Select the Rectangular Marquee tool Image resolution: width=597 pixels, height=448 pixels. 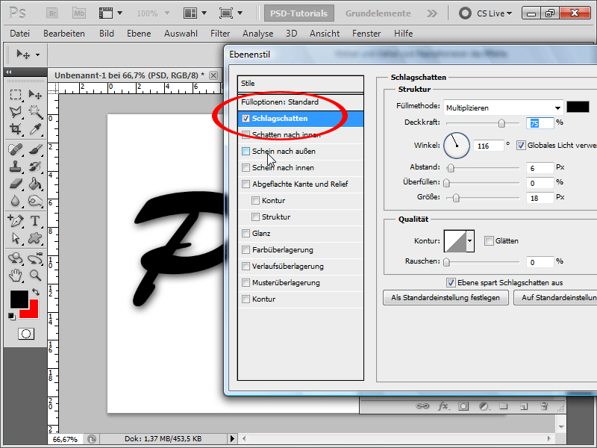pyautogui.click(x=16, y=94)
